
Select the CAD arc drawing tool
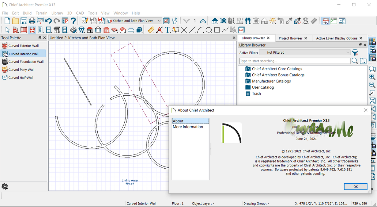point(200,30)
